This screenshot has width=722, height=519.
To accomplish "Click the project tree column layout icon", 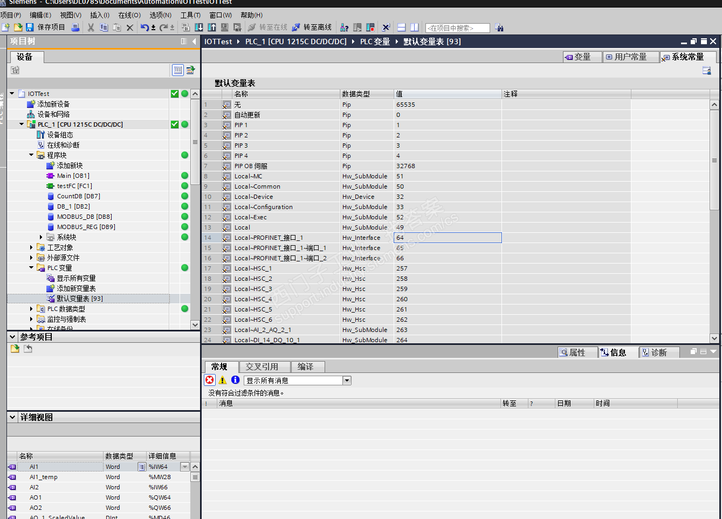I will [184, 41].
